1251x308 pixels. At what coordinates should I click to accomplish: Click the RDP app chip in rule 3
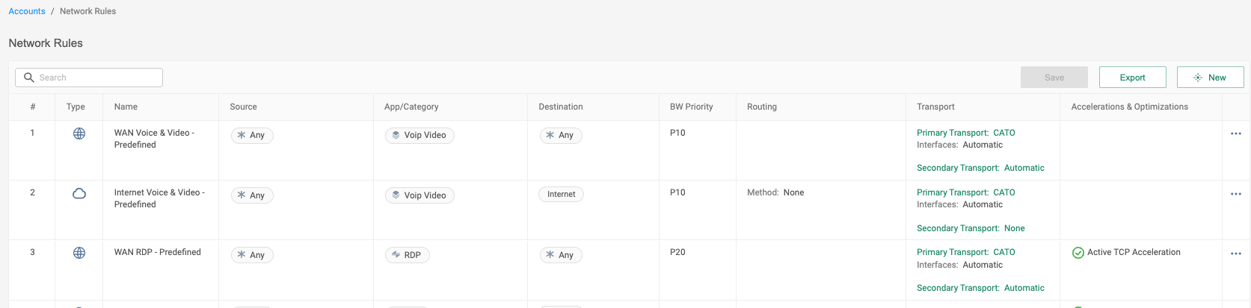(x=407, y=255)
